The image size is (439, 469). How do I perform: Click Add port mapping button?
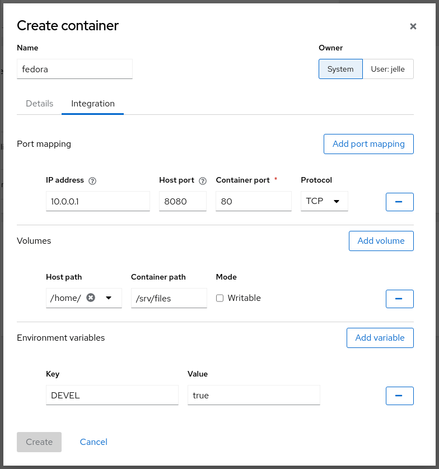(x=368, y=144)
